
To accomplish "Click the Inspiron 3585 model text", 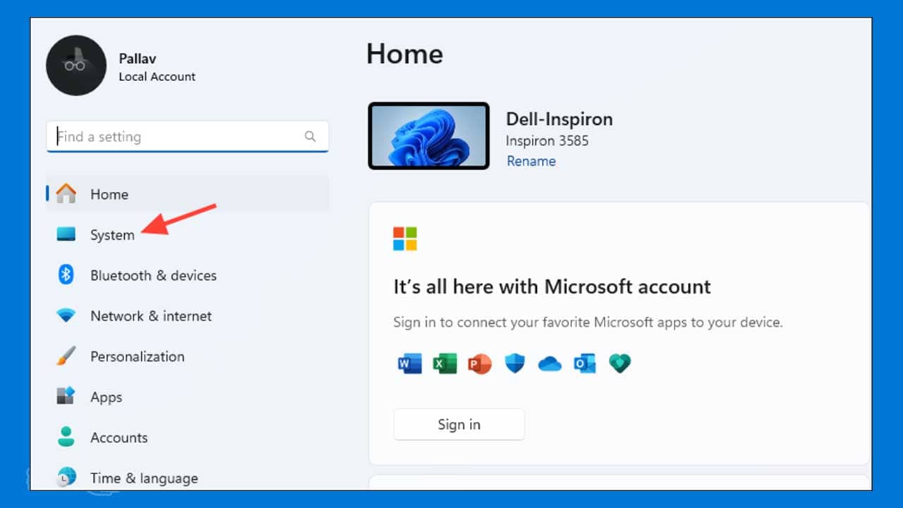I will coord(547,140).
